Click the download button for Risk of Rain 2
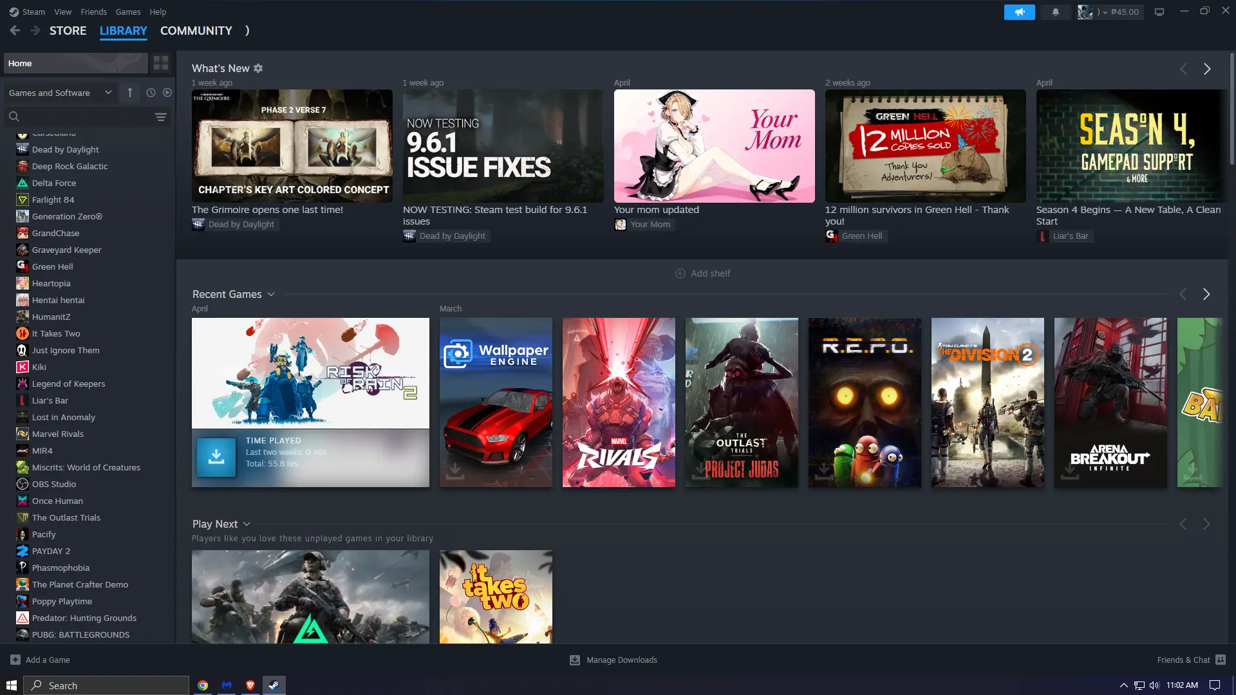Viewport: 1236px width, 695px height. pos(216,457)
